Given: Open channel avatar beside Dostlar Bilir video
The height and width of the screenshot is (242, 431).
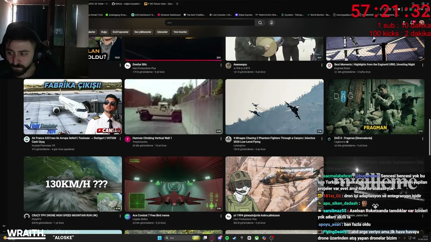Looking at the screenshot, I should pyautogui.click(x=128, y=66).
